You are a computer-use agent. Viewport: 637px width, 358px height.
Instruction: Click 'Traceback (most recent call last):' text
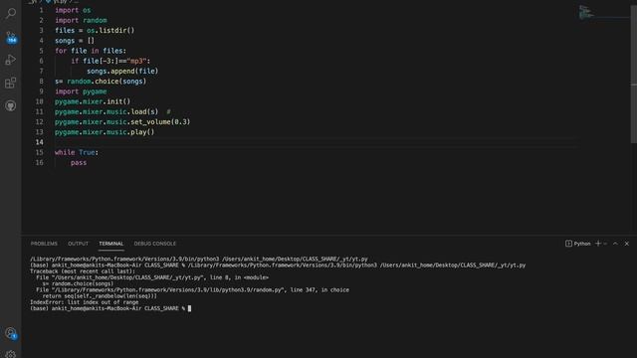(83, 271)
